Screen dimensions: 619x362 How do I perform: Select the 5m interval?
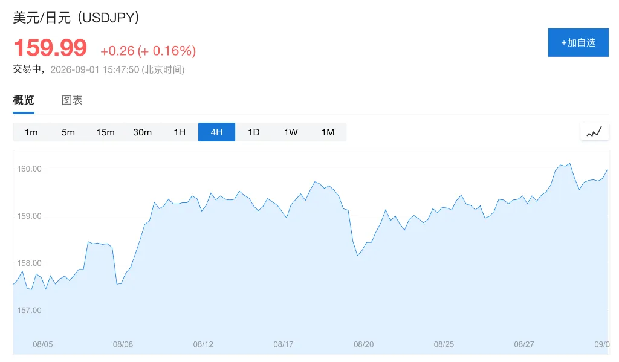[x=68, y=132]
